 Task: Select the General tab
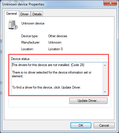click(x=11, y=14)
